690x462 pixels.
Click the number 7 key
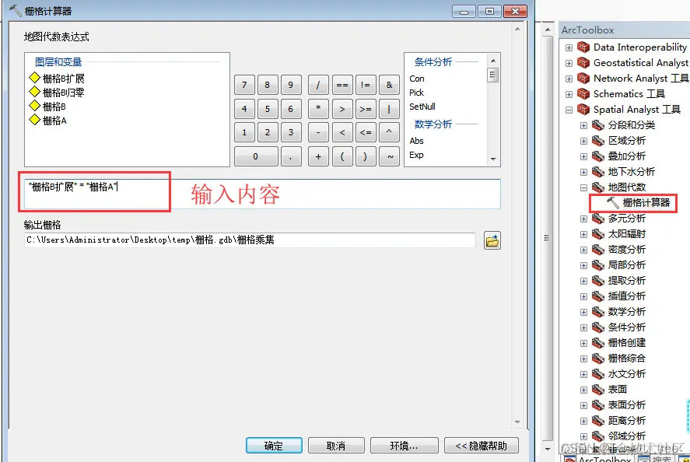click(244, 85)
